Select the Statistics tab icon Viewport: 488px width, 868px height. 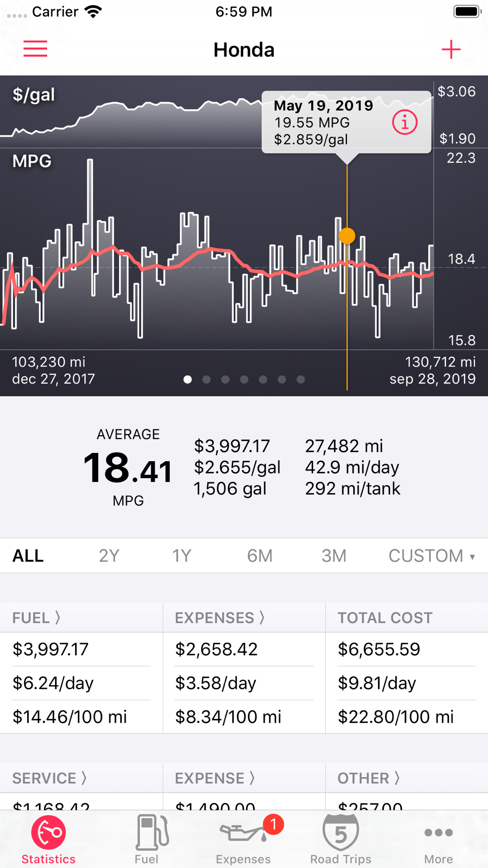pyautogui.click(x=48, y=832)
